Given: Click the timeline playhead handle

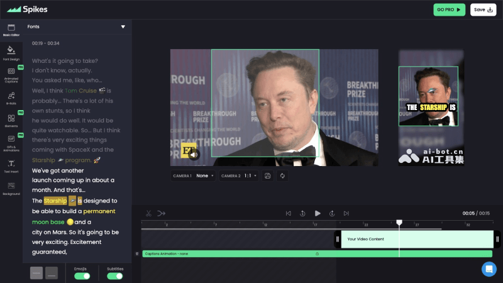Looking at the screenshot, I should tap(399, 222).
